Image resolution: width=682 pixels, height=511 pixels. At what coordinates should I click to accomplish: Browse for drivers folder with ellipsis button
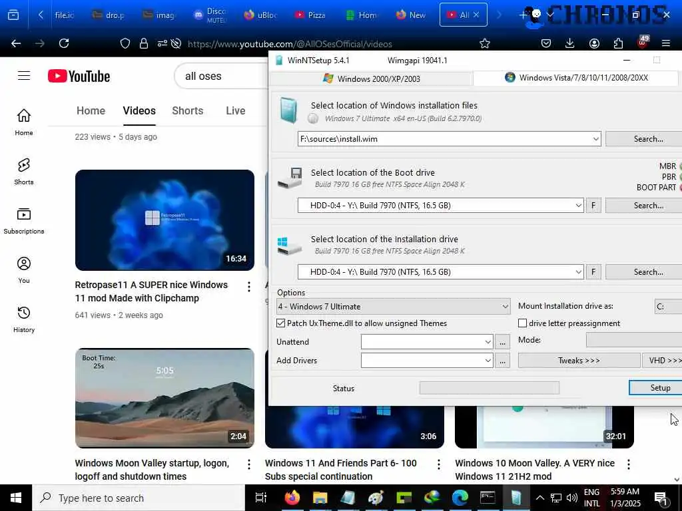coord(502,361)
